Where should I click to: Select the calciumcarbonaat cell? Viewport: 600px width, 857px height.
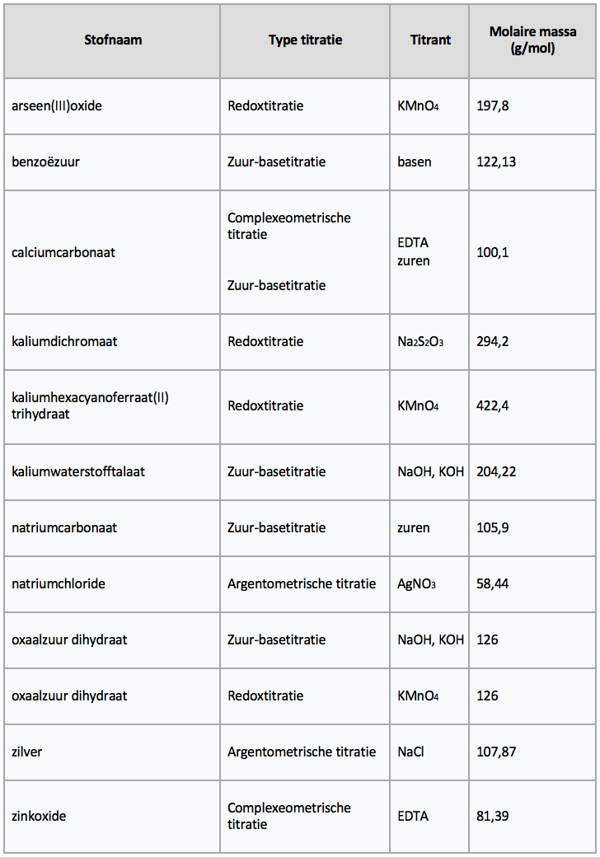pyautogui.click(x=63, y=252)
